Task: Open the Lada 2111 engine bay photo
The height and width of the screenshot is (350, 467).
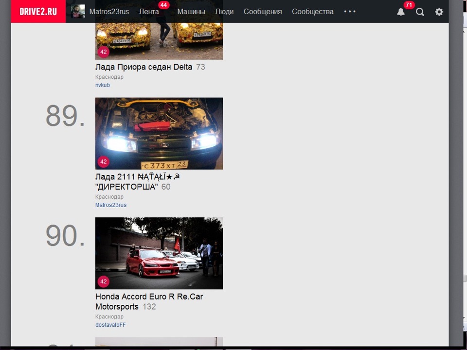Action: 159,133
